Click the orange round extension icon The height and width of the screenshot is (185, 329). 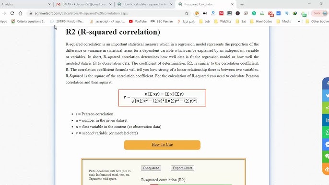point(197,13)
